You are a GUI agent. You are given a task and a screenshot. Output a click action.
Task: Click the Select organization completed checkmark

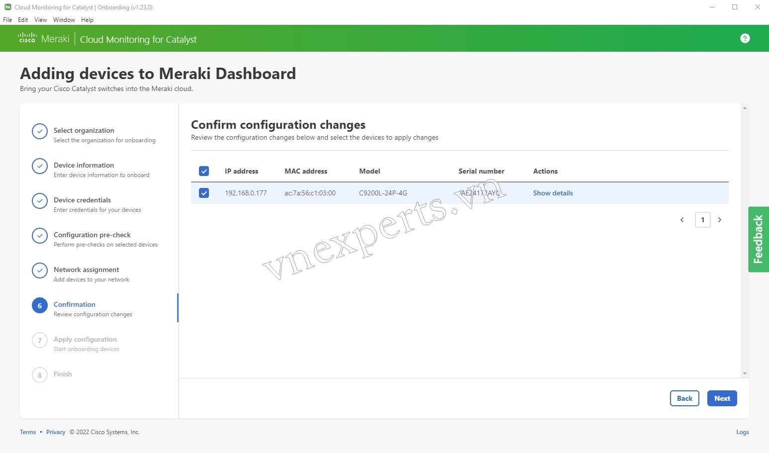pyautogui.click(x=40, y=131)
